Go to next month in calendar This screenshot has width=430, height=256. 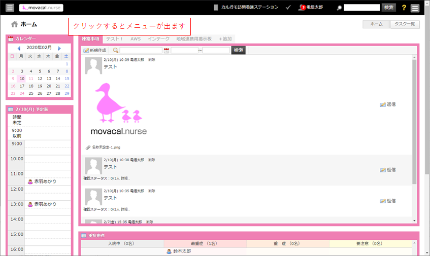59,48
